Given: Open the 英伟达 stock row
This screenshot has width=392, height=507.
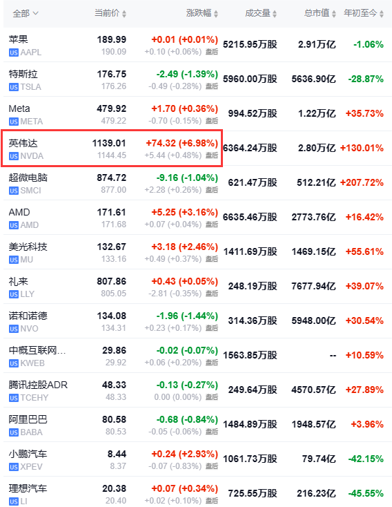Looking at the screenshot, I should (197, 148).
